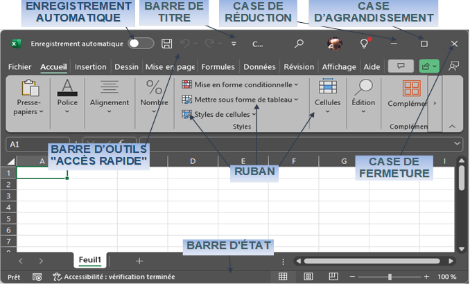Click the lightbulb ideas icon
The image size is (470, 285).
click(365, 44)
